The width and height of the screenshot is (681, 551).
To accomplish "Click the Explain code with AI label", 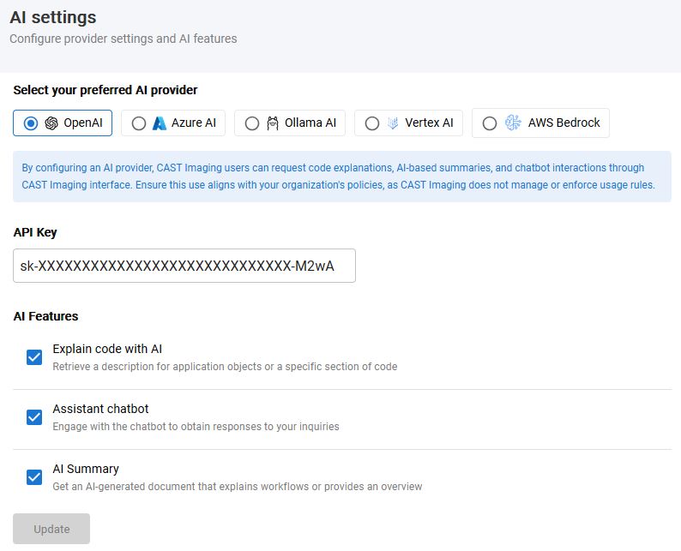I will click(x=107, y=349).
